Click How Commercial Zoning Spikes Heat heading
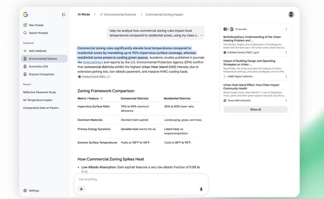Image resolution: width=324 pixels, height=199 pixels. point(110,159)
